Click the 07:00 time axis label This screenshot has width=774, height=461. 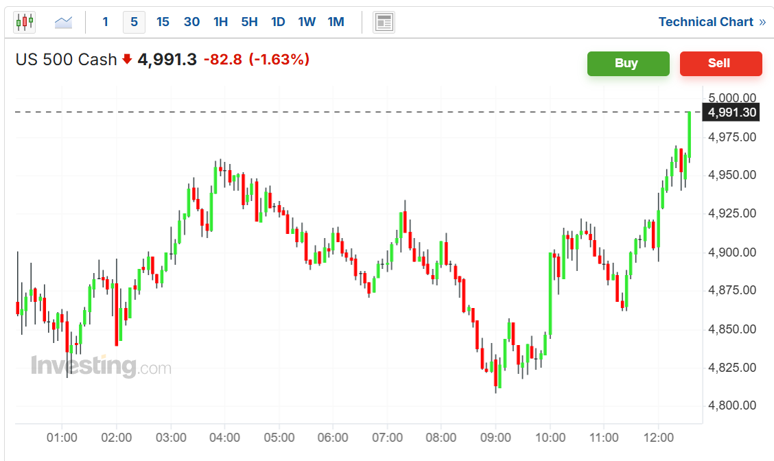tap(388, 438)
